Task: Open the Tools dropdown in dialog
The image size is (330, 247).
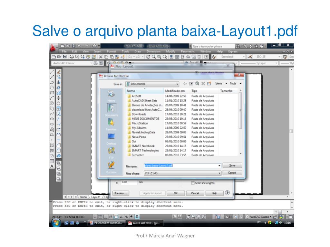Action: click(236, 84)
